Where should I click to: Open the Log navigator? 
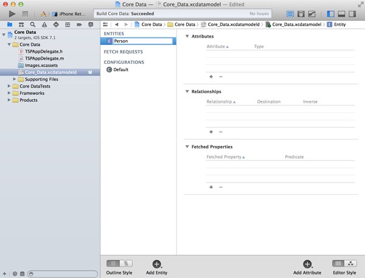pos(91,24)
